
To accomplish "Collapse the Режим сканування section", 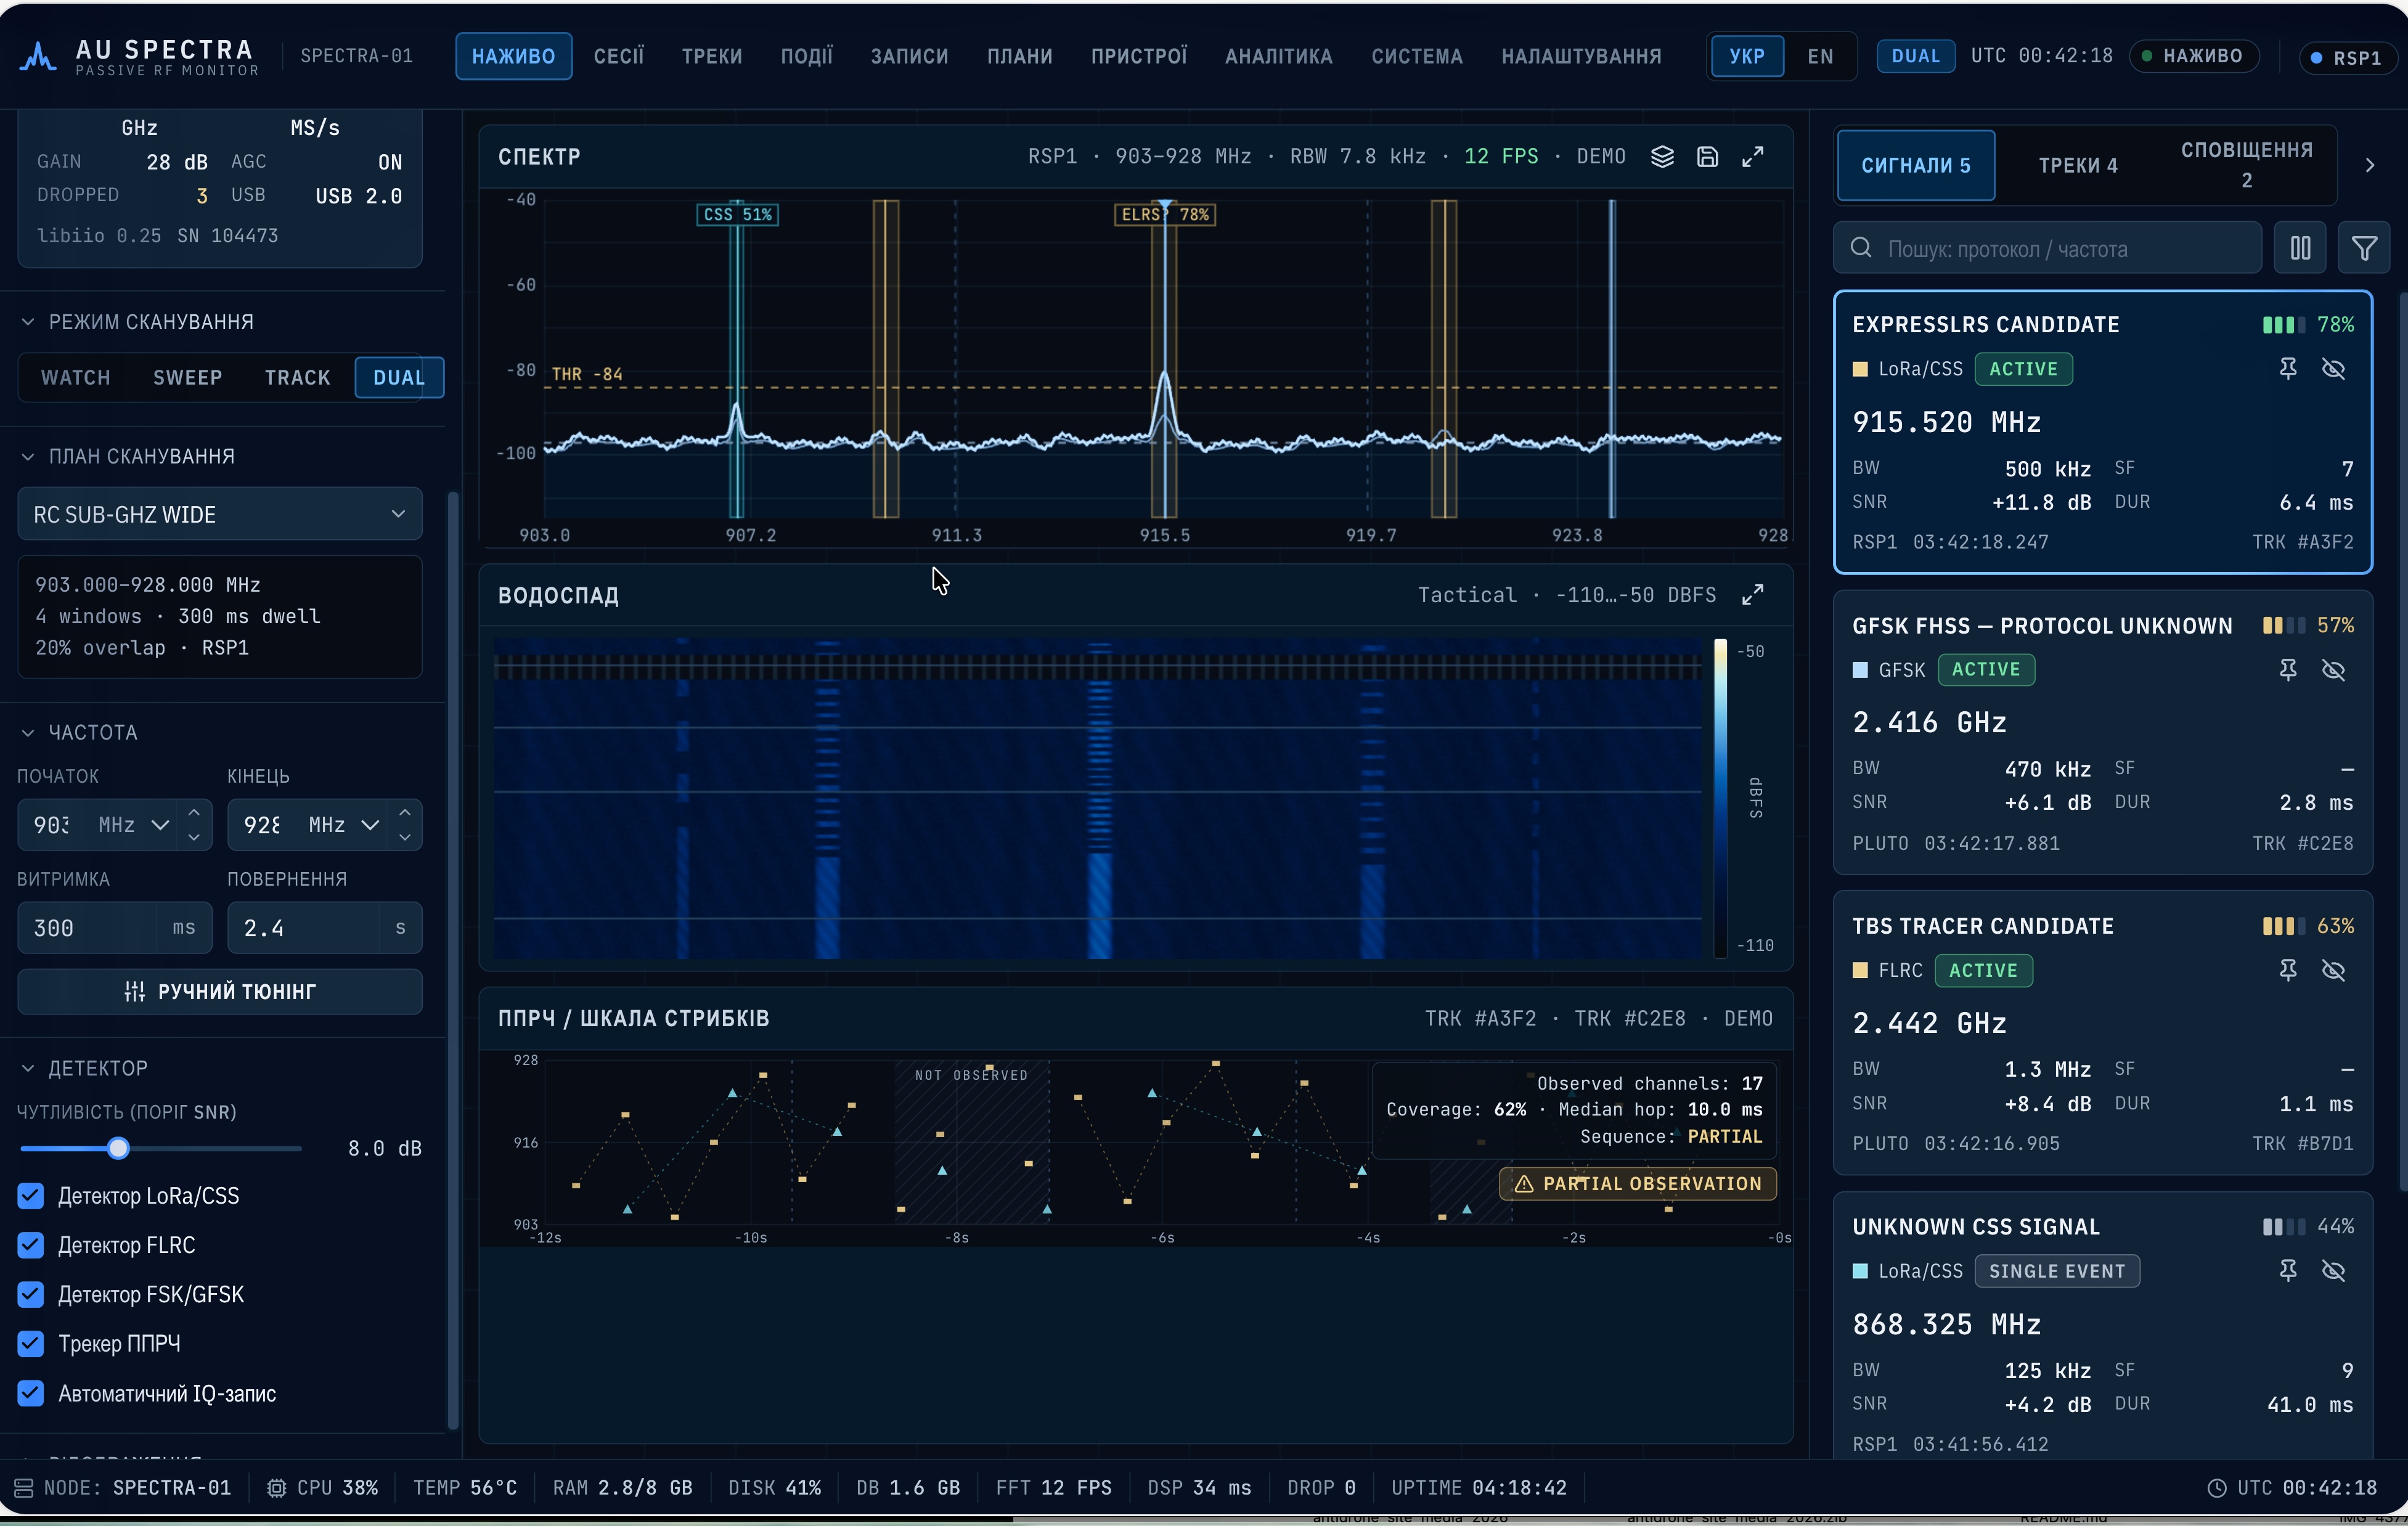I will pyautogui.click(x=28, y=322).
